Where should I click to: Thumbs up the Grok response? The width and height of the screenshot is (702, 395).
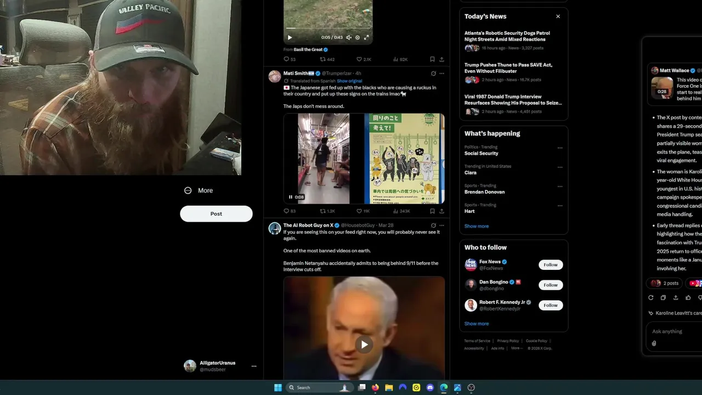(x=688, y=297)
